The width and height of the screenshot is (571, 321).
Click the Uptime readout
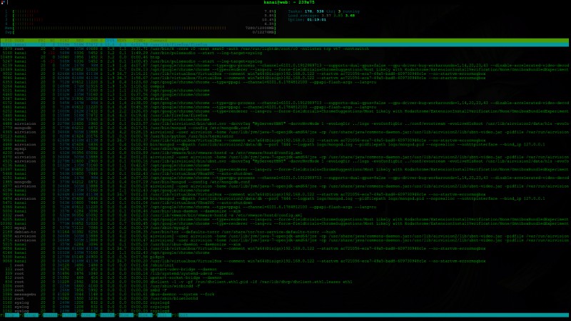tap(307, 20)
